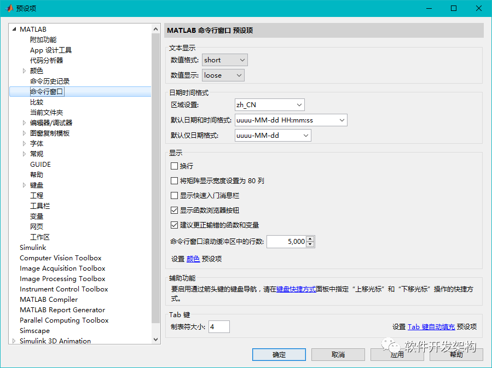This screenshot has height=368, width=492.
Task: Select MATLAB Report Generator
Action: [62, 309]
